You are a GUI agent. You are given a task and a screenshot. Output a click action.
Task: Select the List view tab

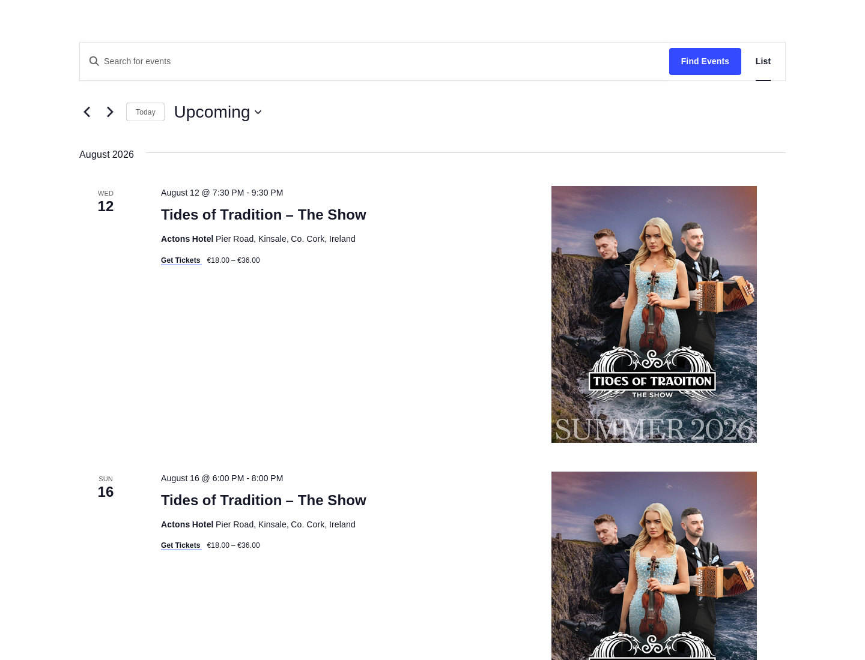pos(763,61)
